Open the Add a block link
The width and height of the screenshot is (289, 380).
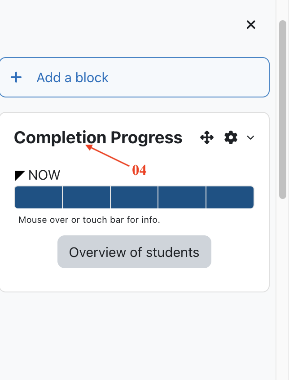[x=72, y=78]
